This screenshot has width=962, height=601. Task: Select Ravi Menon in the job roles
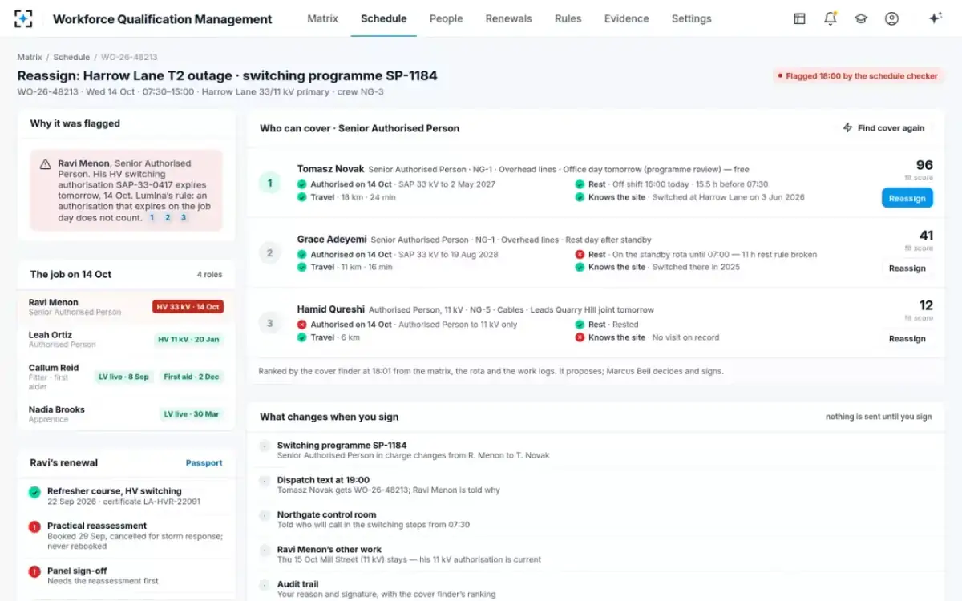coord(126,307)
